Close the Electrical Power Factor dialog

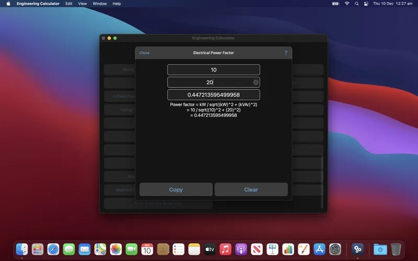tap(144, 53)
